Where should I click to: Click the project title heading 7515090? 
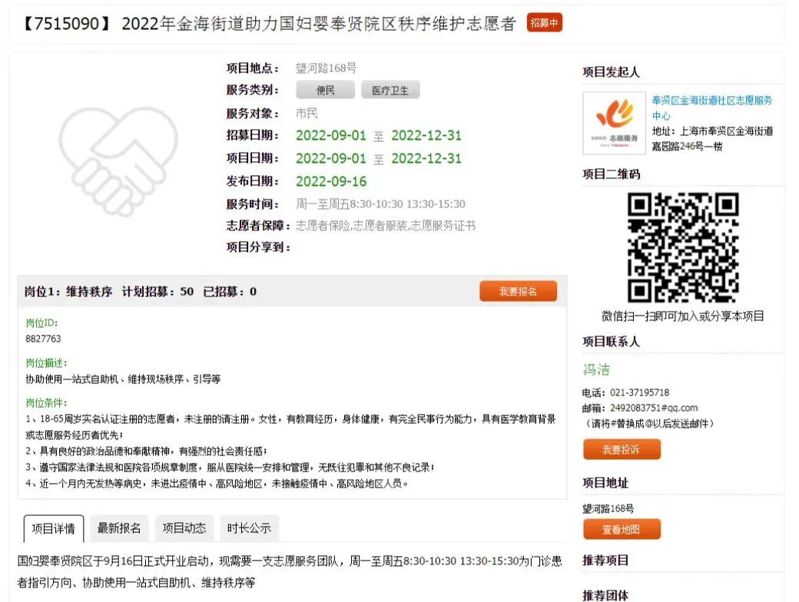(x=269, y=24)
